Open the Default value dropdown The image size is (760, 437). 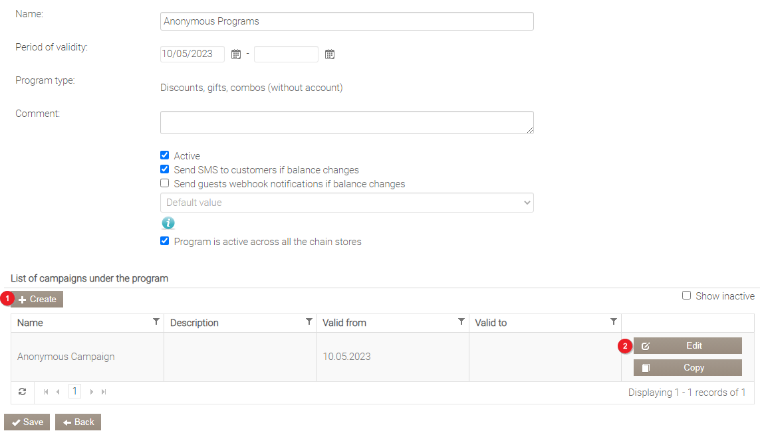(x=346, y=203)
